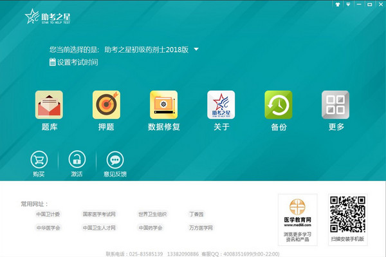Click the phone number 025-83585139
This screenshot has width=386, height=257.
(146, 254)
